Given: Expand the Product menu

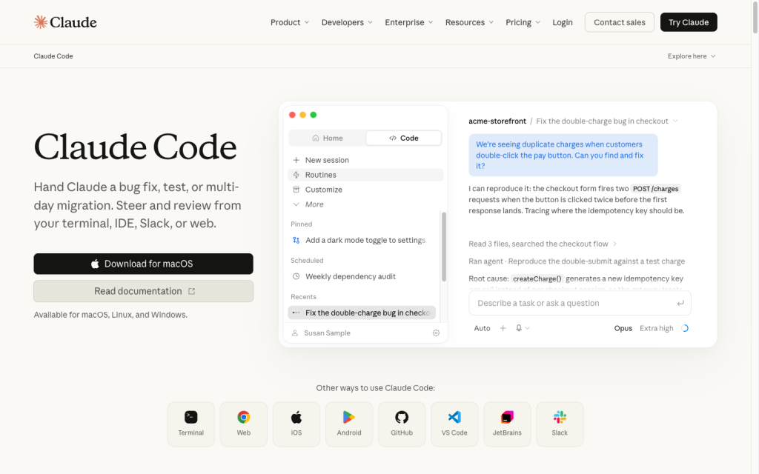Looking at the screenshot, I should [290, 22].
